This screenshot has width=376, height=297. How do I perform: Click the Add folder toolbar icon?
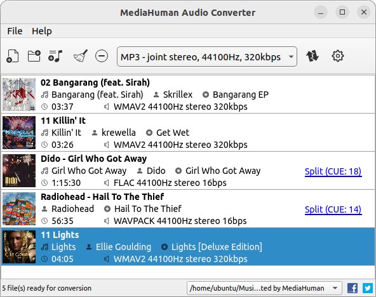[x=34, y=56]
